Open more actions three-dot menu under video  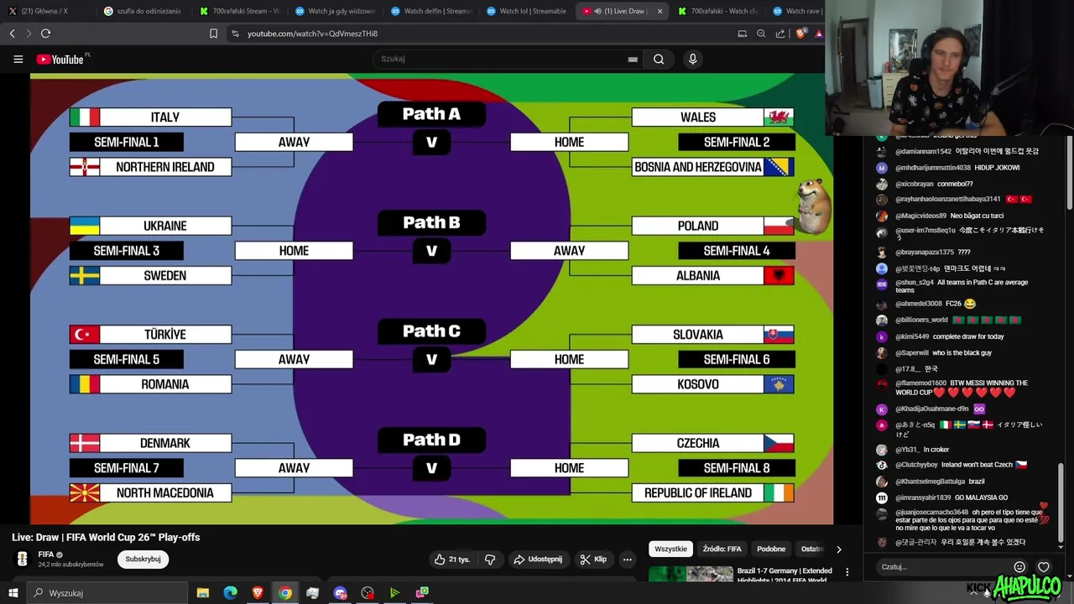[x=627, y=560]
